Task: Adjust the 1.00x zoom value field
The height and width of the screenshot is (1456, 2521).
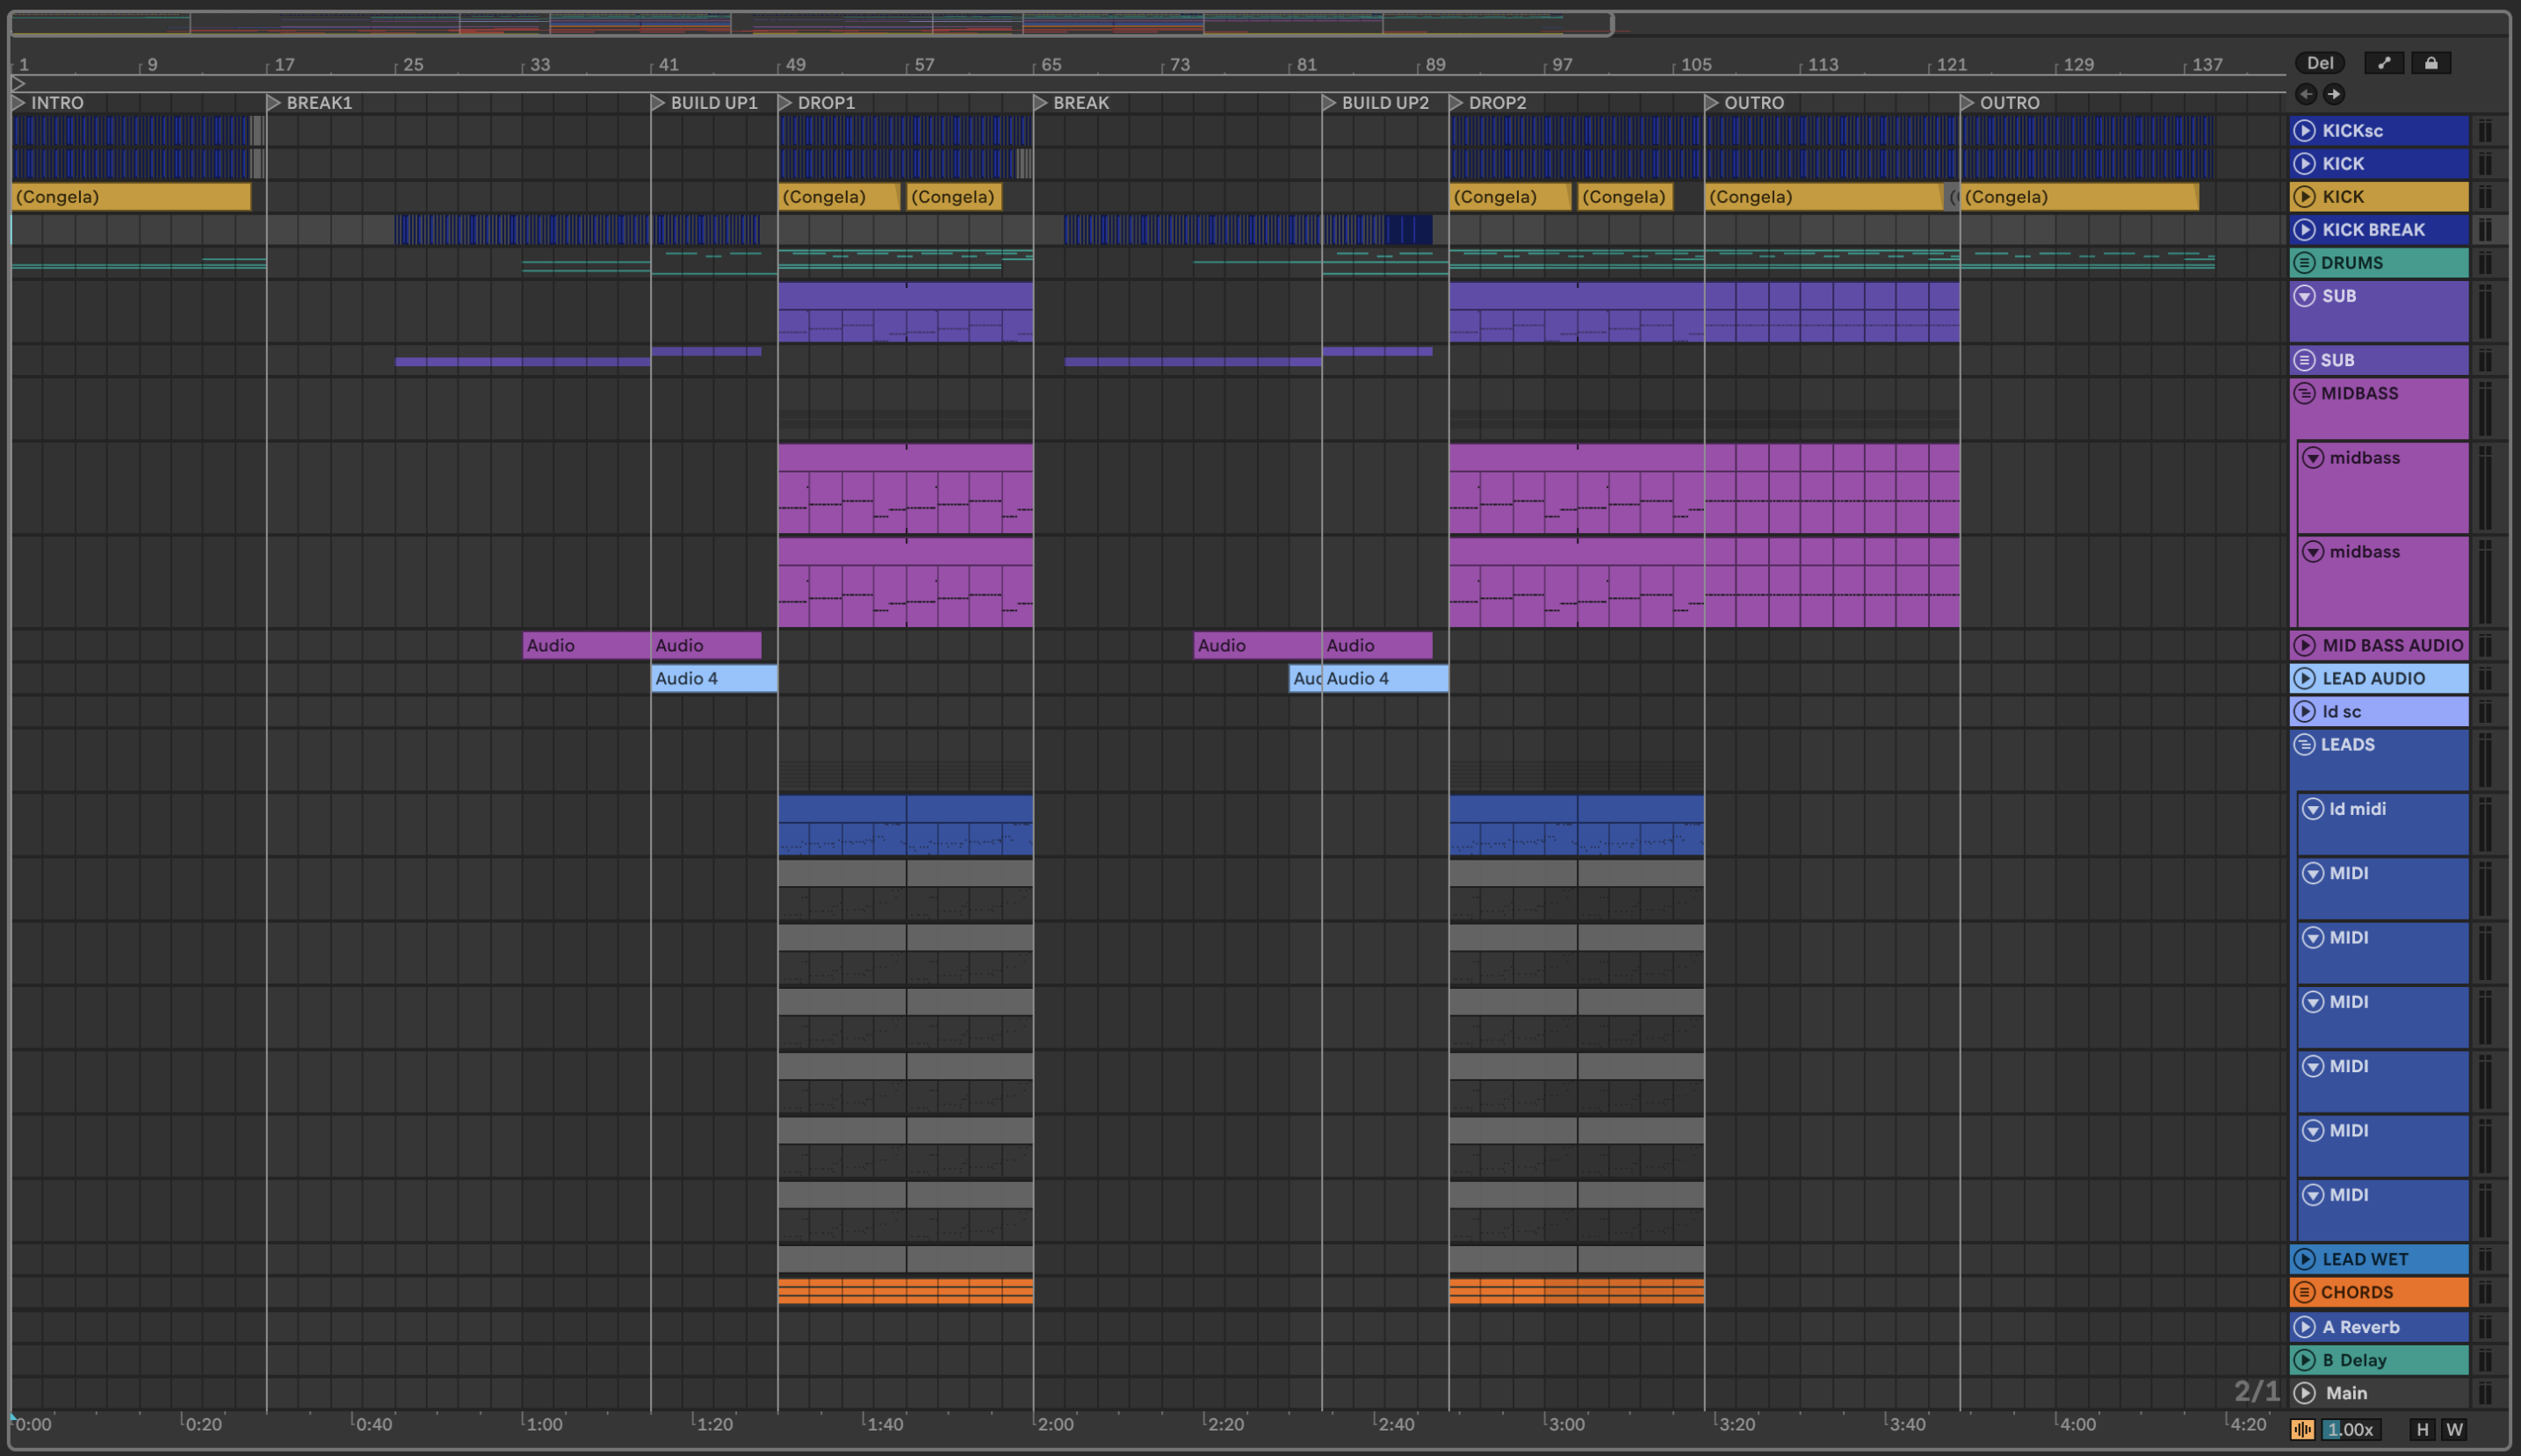Action: [2349, 1430]
